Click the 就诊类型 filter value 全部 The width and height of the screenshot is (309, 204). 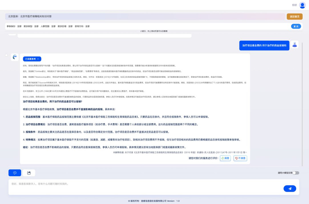tap(36, 26)
